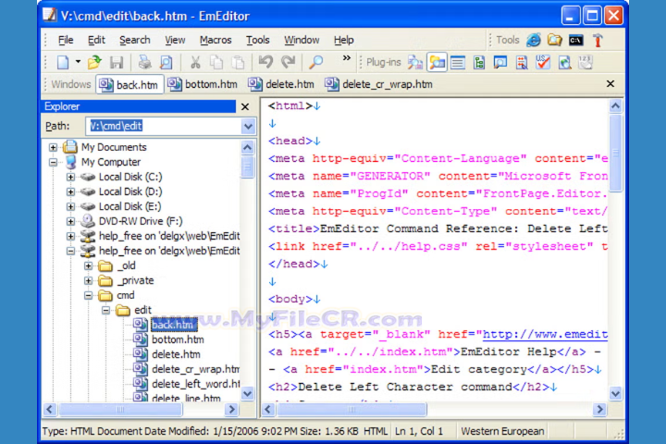The image size is (666, 444).
Task: Toggle the Explorer plug-in icon
Action: click(x=437, y=63)
